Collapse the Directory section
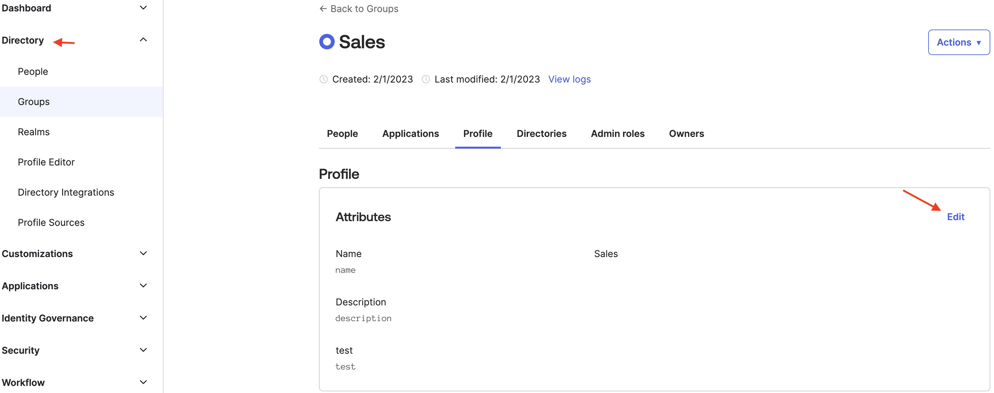 click(x=143, y=39)
